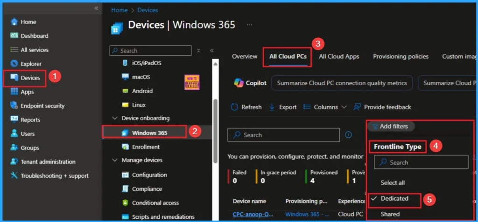Image resolution: width=478 pixels, height=222 pixels.
Task: Open the Dashboard icon in sidebar
Action: [14, 35]
